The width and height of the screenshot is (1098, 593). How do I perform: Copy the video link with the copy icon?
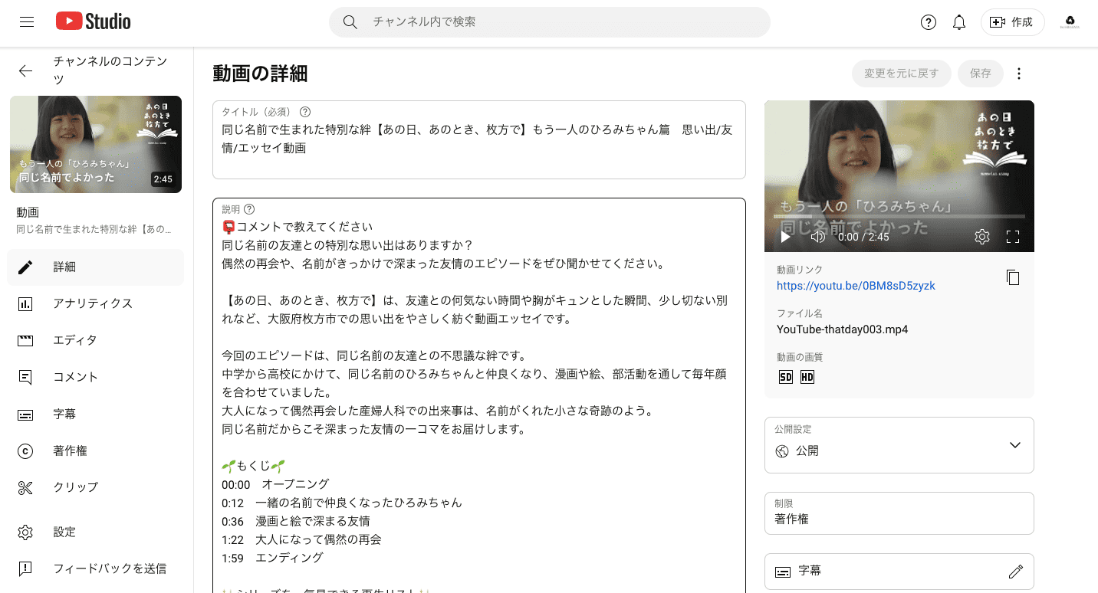pyautogui.click(x=1013, y=277)
